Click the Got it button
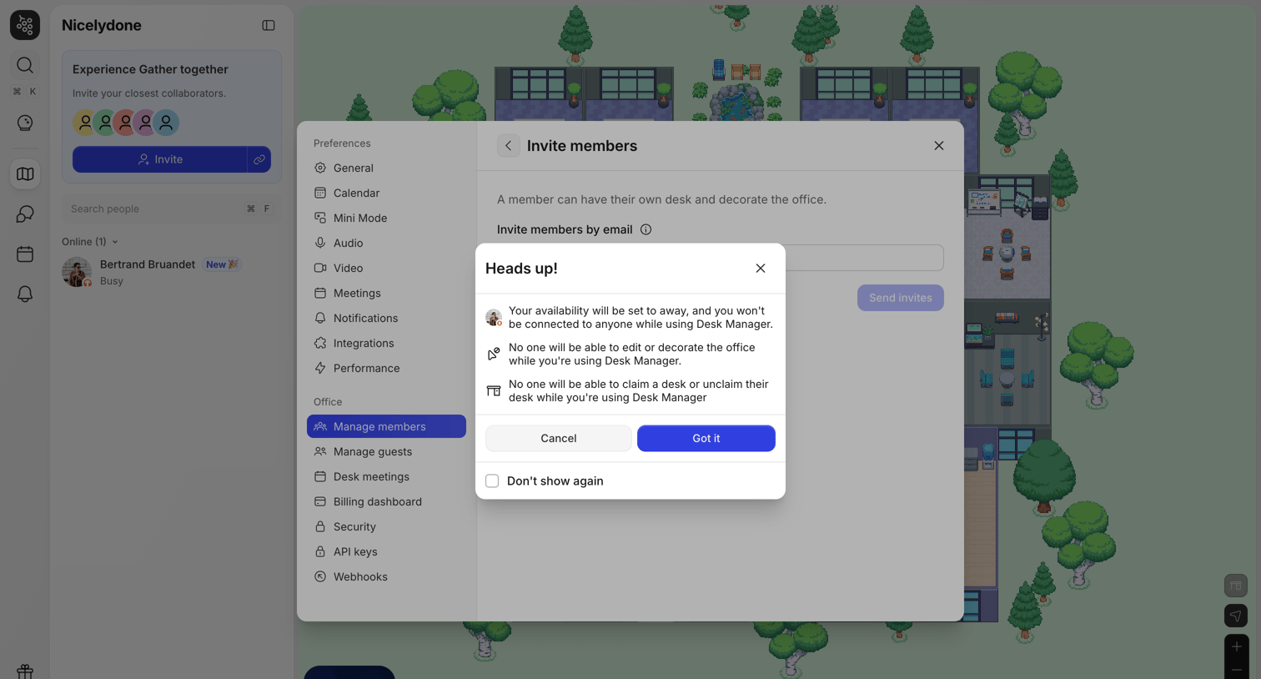Screen dimensions: 1261x679 pyautogui.click(x=706, y=439)
